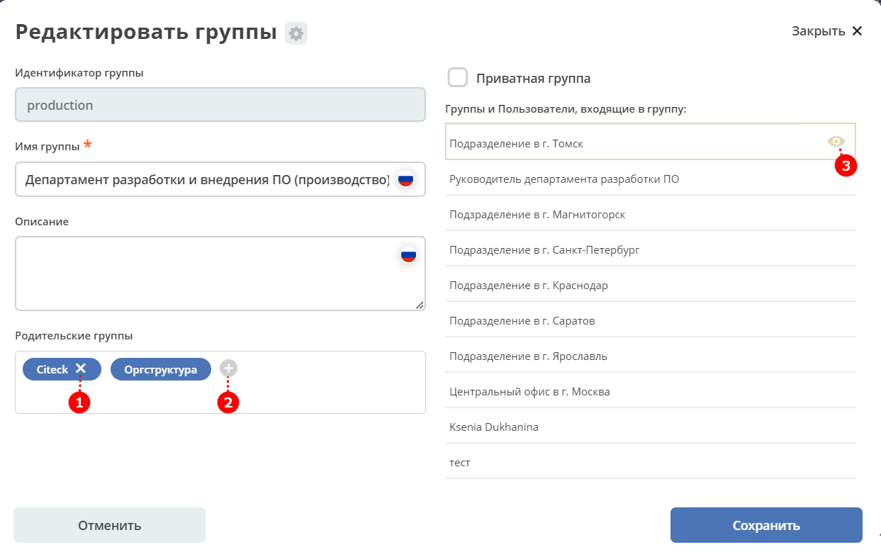Select Руководитель департамента разработки ПО item
The image size is (881, 552).
[651, 179]
